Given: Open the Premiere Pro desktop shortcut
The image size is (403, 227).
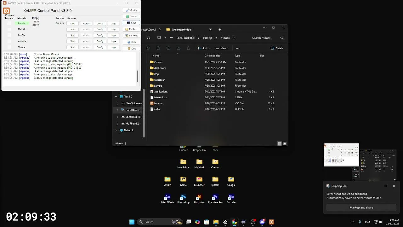Looking at the screenshot, I should pyautogui.click(x=215, y=199).
